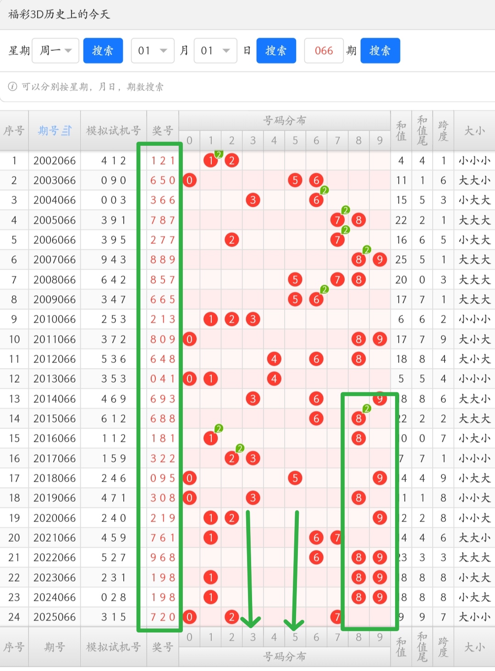Screen dimensions: 495x671
Task: Click red ball 3 in row 2004066
Action: (x=253, y=200)
